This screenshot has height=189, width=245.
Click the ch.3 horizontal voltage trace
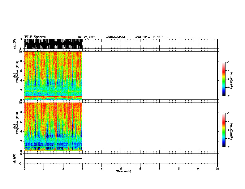click(x=53, y=158)
